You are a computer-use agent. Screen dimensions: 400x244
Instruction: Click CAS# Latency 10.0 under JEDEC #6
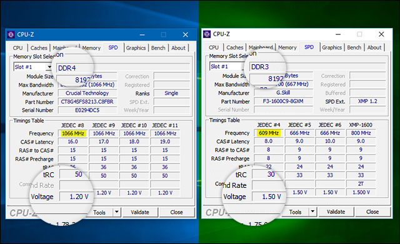pos(330,141)
